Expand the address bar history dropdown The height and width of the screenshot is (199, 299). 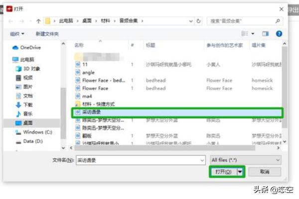191,21
